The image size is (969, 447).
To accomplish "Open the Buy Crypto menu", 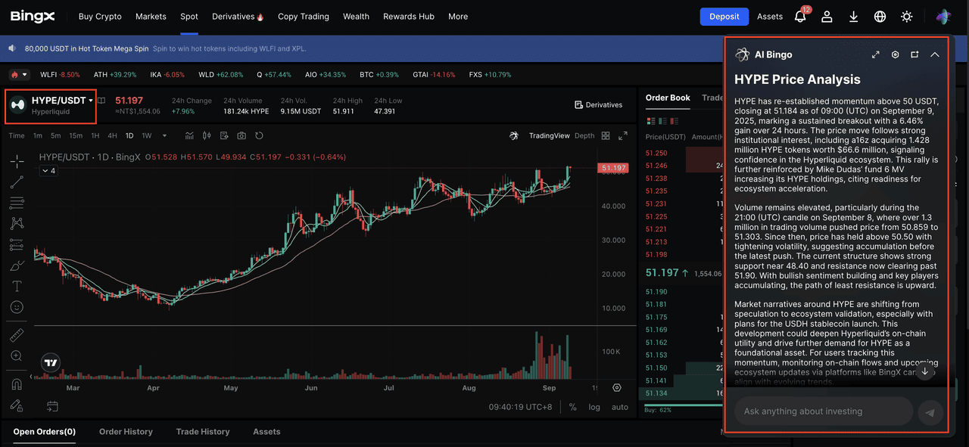I will 100,17.
